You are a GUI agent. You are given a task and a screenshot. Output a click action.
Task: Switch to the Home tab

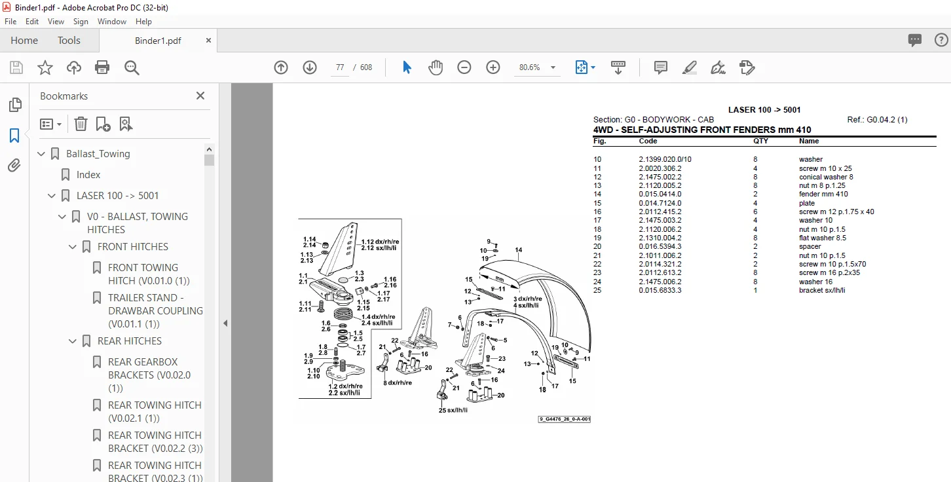(x=24, y=41)
